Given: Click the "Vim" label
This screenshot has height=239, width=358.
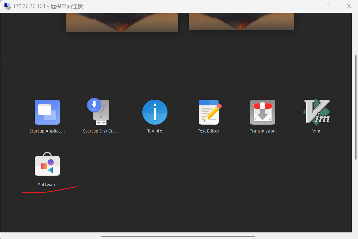Looking at the screenshot, I should 316,131.
